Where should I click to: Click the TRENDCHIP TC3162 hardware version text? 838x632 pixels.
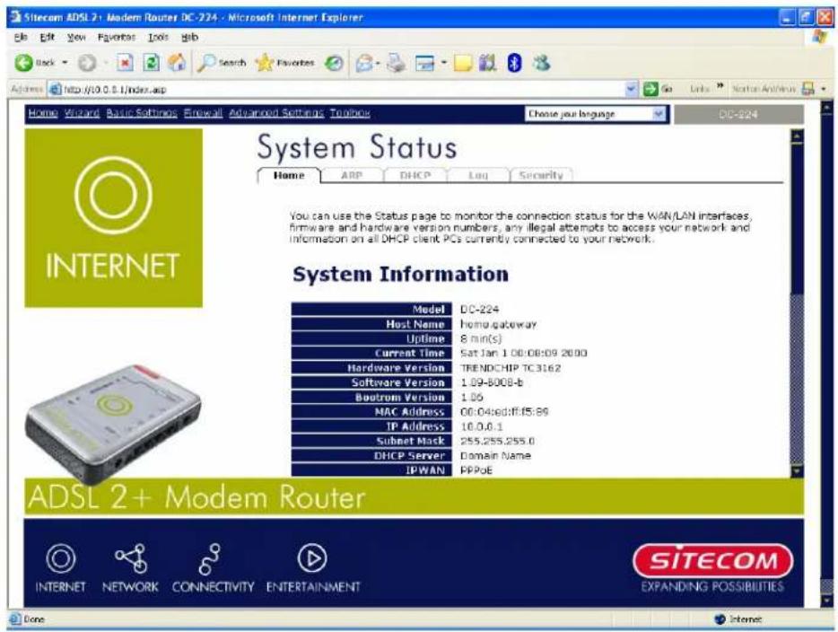pos(511,368)
